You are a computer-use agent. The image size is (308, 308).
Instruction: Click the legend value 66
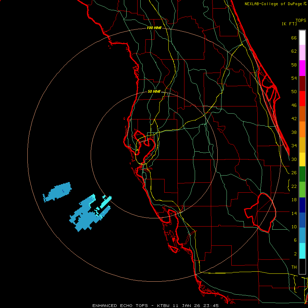(x=294, y=38)
